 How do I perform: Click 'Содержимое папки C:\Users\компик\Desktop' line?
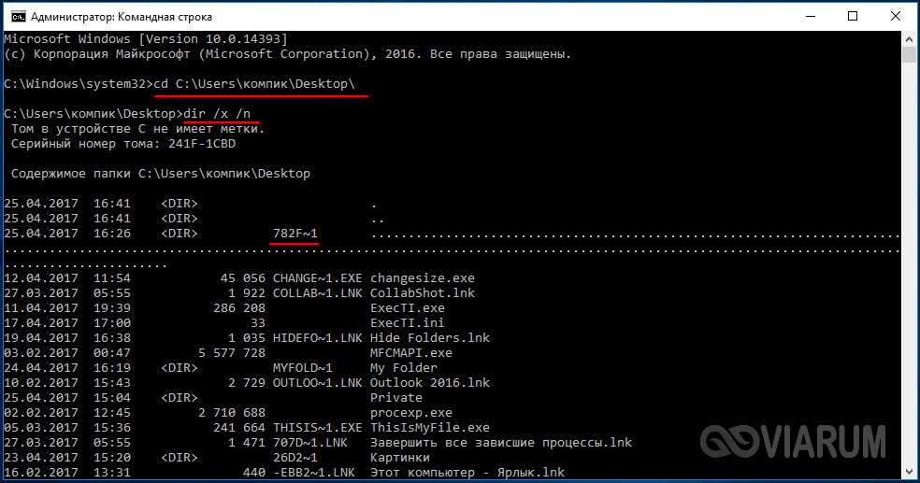pyautogui.click(x=161, y=174)
